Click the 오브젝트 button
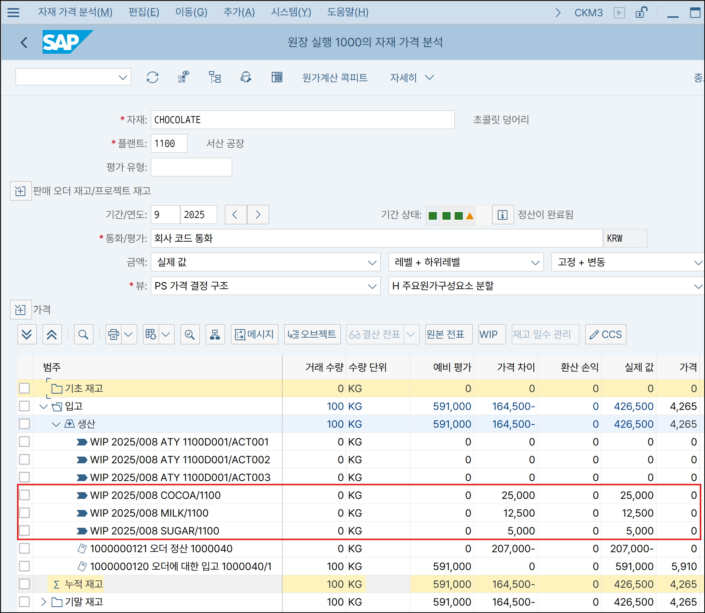 312,334
